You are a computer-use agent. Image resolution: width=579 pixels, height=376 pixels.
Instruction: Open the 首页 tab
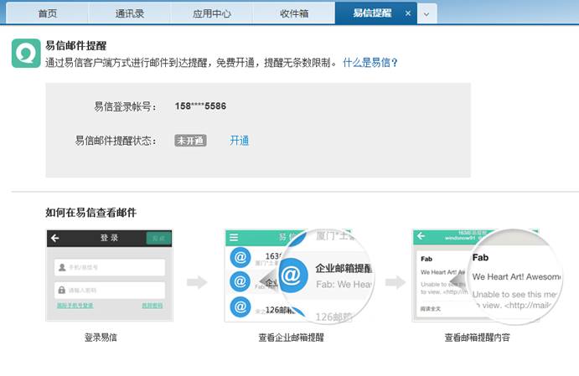coord(47,13)
